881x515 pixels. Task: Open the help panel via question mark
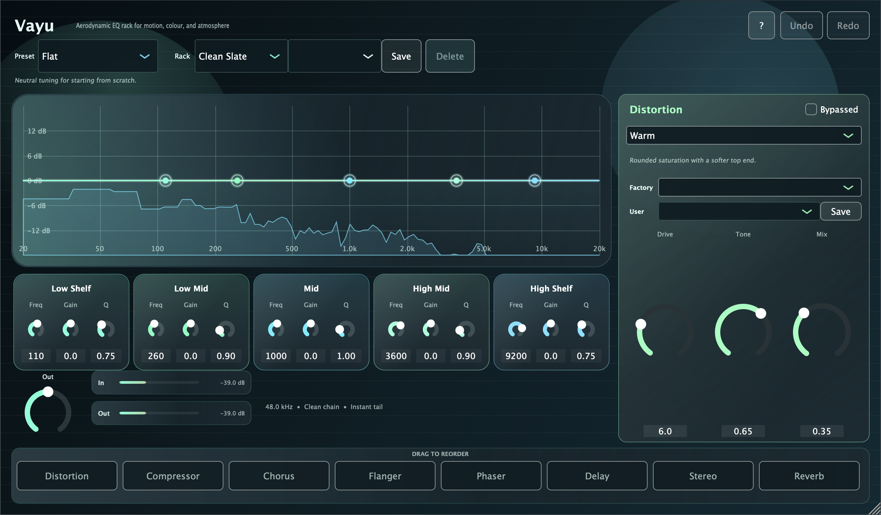click(x=761, y=25)
